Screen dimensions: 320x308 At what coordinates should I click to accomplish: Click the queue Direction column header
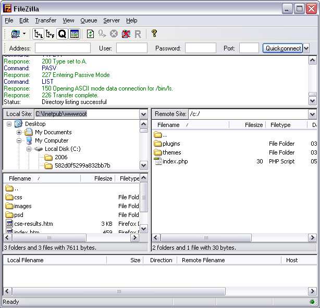coord(160,260)
